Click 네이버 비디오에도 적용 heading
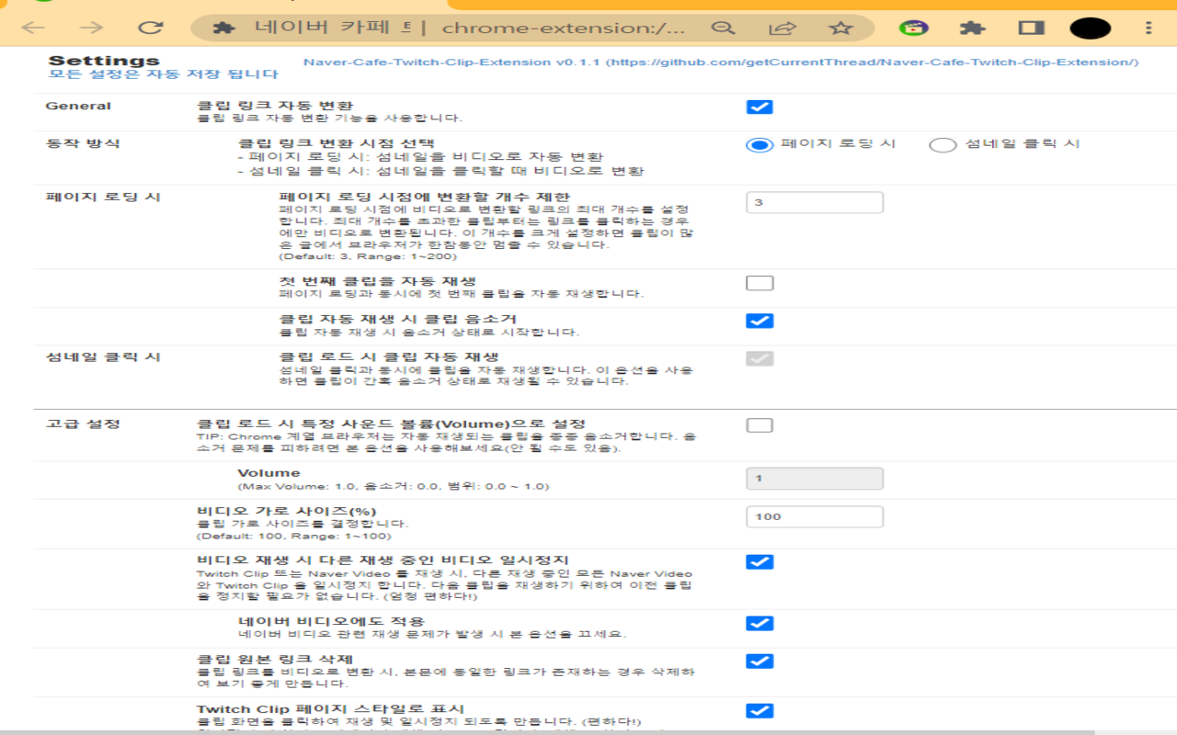Image resolution: width=1177 pixels, height=735 pixels. pyautogui.click(x=331, y=622)
